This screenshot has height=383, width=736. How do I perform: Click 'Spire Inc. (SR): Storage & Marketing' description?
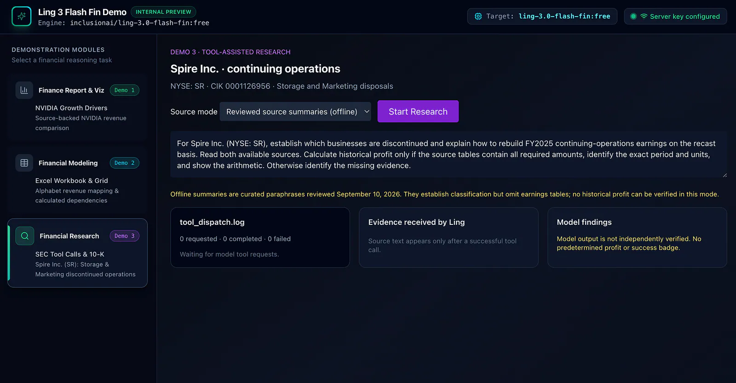86,269
